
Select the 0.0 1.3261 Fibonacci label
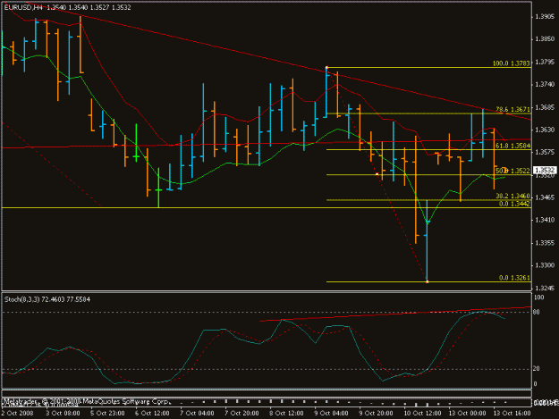click(x=514, y=278)
